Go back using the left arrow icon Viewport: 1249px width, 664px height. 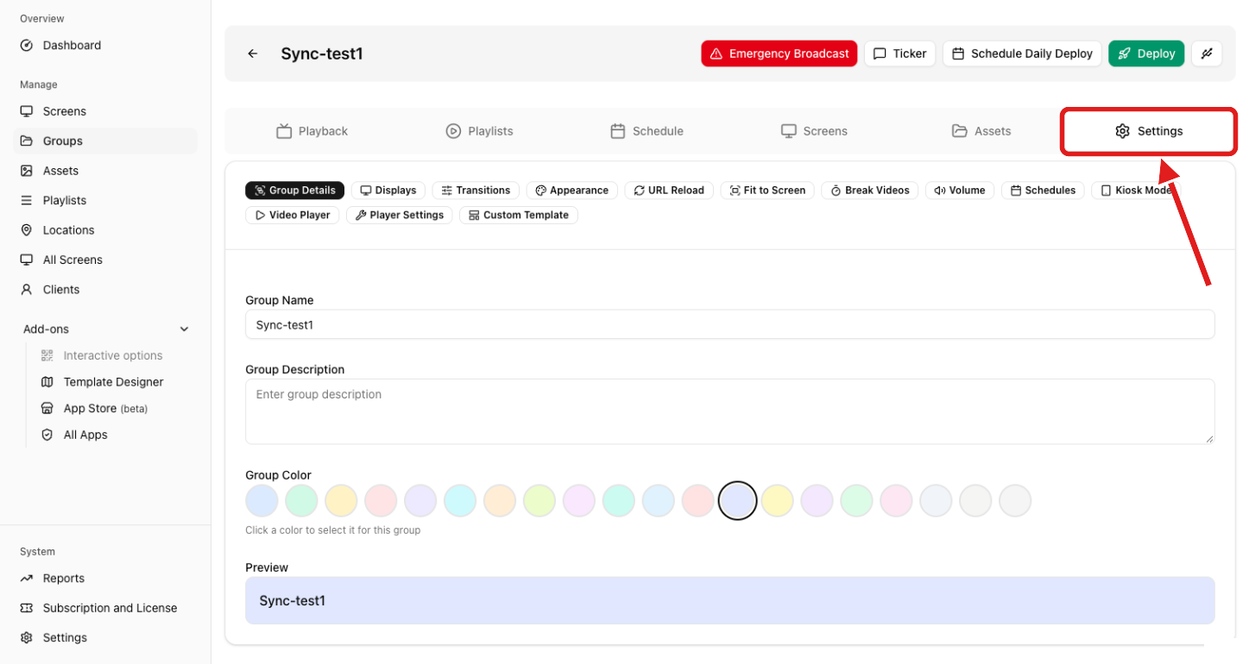click(x=253, y=53)
